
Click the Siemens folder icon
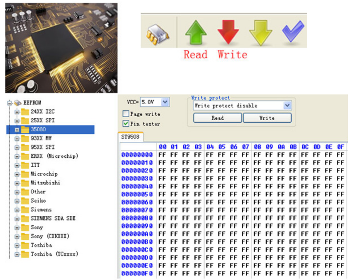point(25,210)
